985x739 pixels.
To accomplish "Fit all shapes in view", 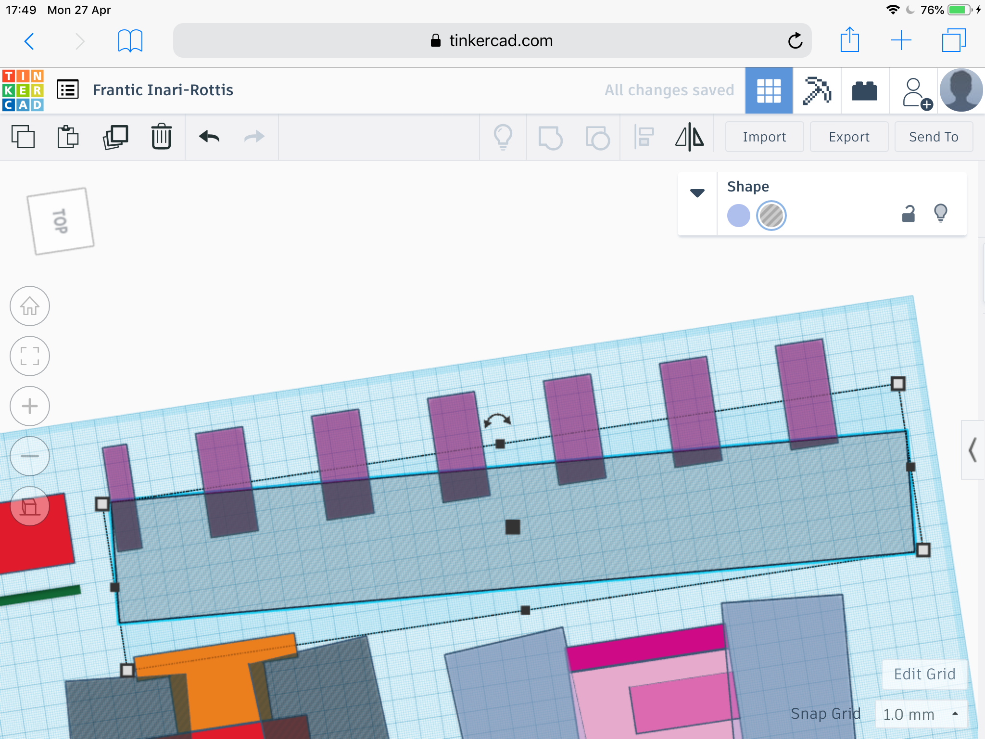I will tap(30, 356).
